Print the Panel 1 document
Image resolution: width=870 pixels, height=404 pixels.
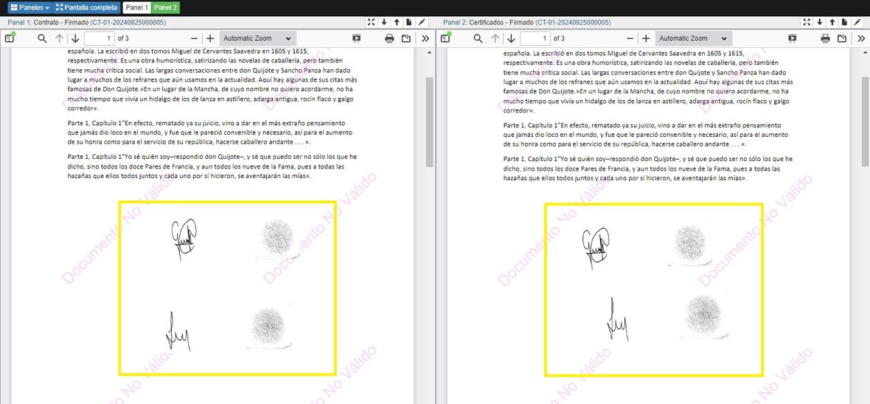coord(389,38)
